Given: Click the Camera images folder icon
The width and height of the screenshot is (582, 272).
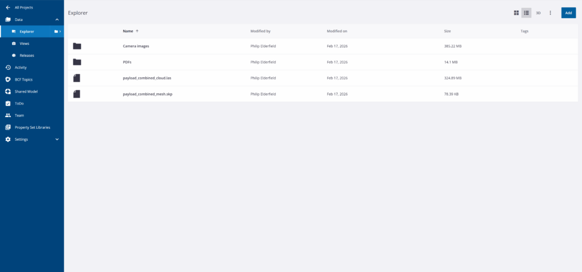Looking at the screenshot, I should tap(77, 46).
